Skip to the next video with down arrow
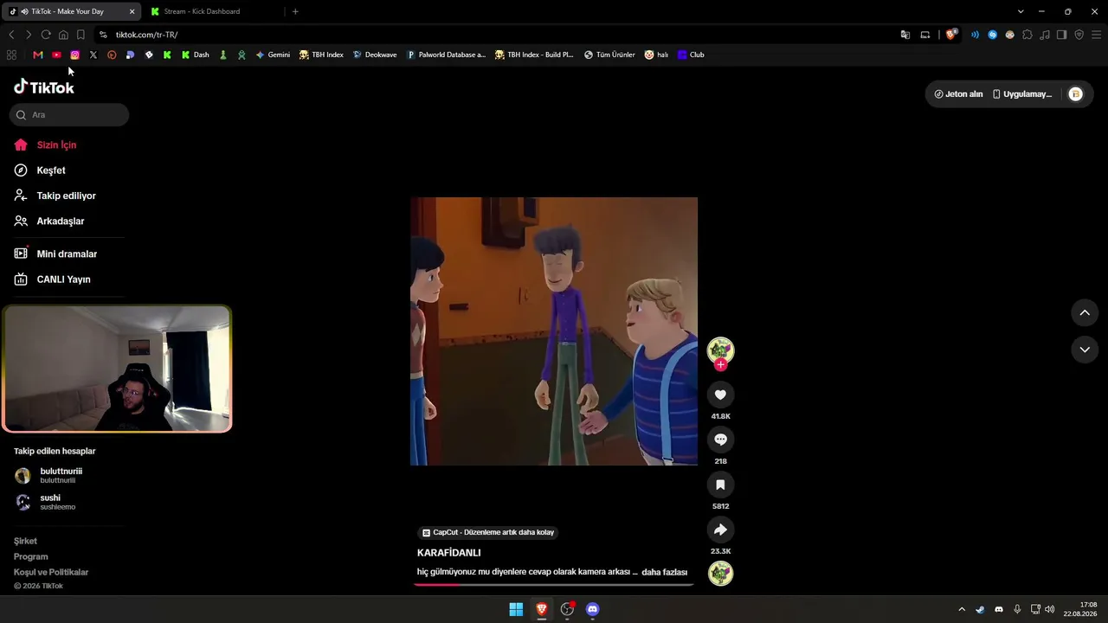Image resolution: width=1108 pixels, height=623 pixels. (1085, 349)
